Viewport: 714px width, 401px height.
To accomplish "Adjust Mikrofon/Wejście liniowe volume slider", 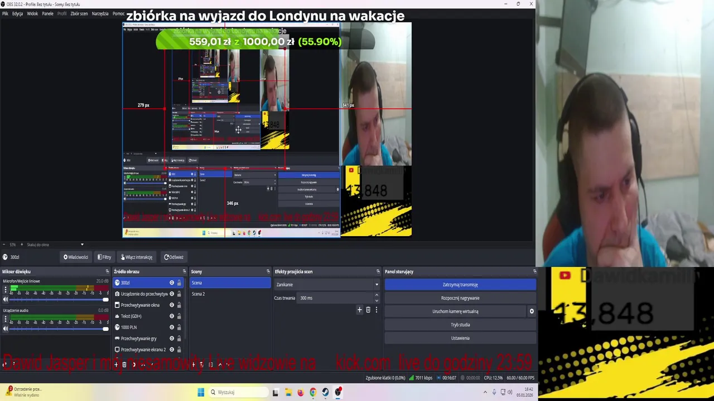I will click(59, 300).
